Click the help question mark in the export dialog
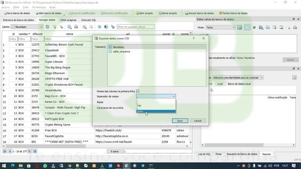301x169 pixels. pyautogui.click(x=193, y=38)
